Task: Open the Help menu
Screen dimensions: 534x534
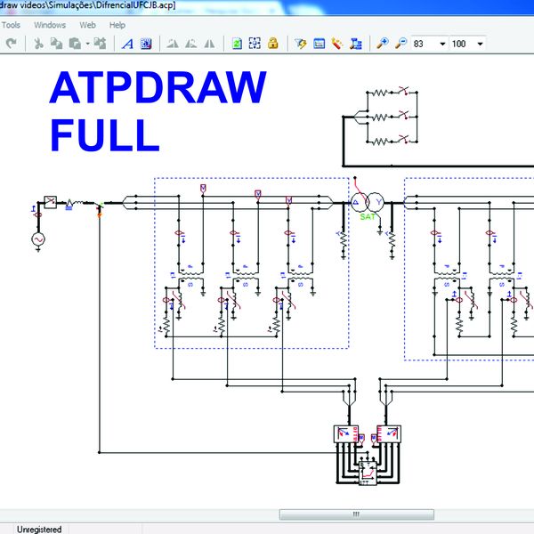Action: coord(117,25)
